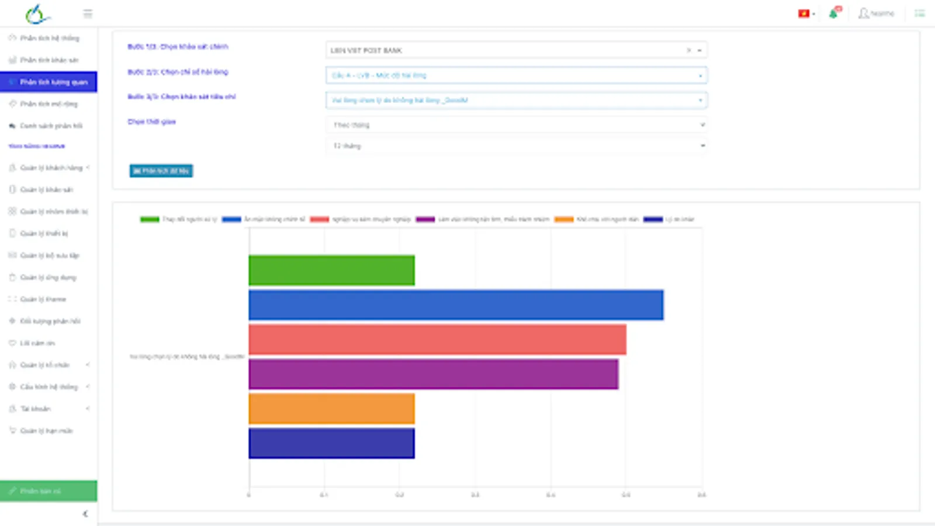Expand Cấu hình hệ thống submenu
The image size is (935, 526).
(x=88, y=387)
